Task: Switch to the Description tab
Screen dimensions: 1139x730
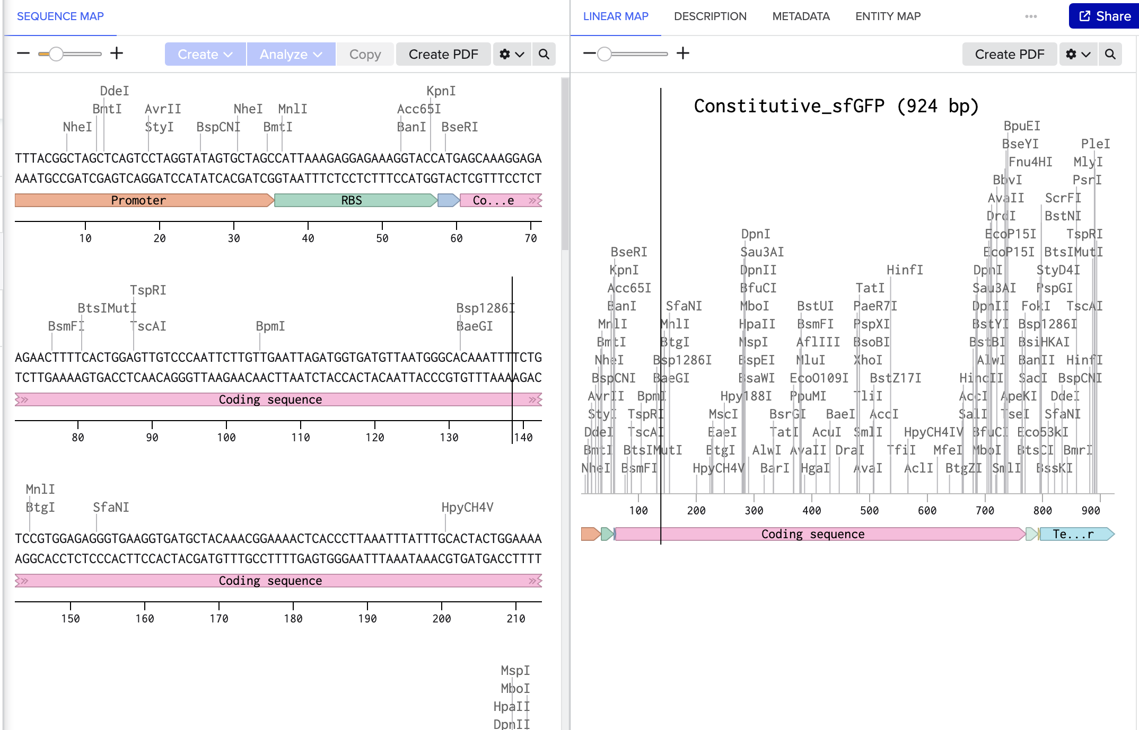Action: (x=710, y=16)
